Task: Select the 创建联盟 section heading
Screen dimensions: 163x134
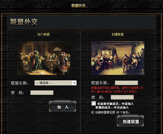Action: [x=118, y=35]
